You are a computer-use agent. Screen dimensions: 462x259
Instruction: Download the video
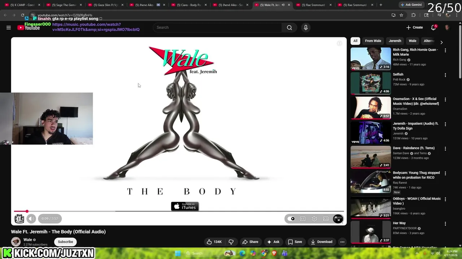322,242
